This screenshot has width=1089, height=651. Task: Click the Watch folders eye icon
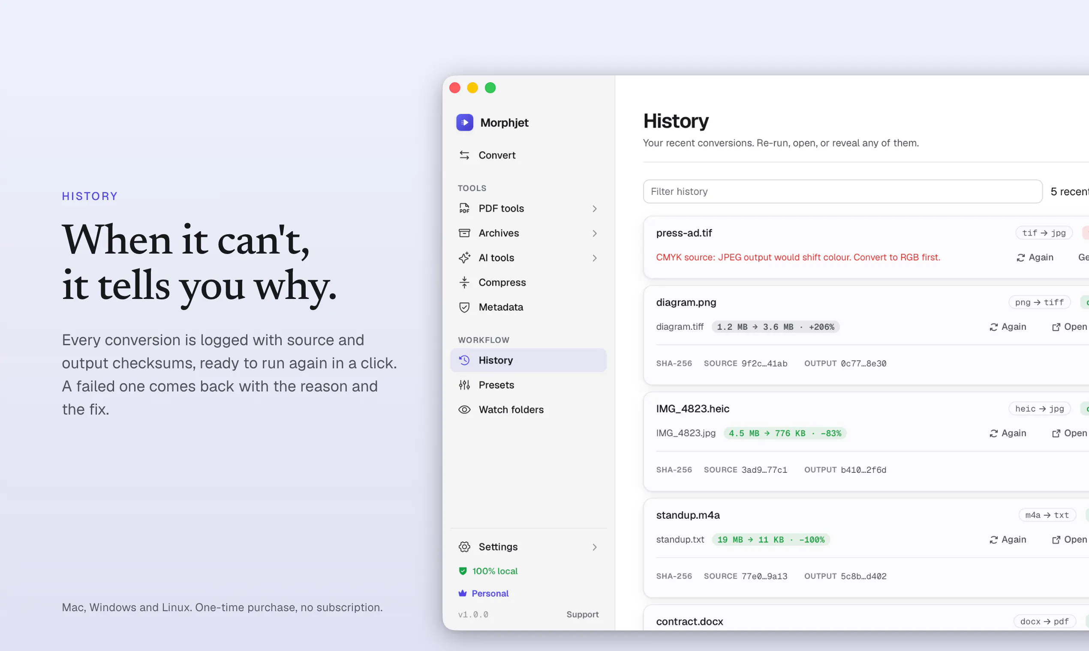click(x=464, y=409)
